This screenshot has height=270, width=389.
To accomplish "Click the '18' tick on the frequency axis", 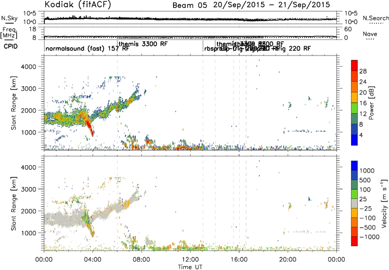I will (x=33, y=29).
